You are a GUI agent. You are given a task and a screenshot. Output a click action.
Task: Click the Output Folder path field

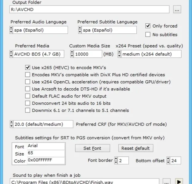(89, 10)
